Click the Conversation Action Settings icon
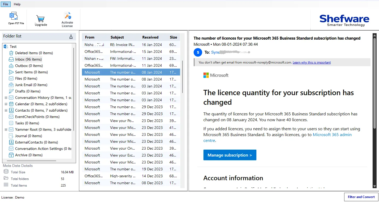379x202 pixels. pos(11,149)
